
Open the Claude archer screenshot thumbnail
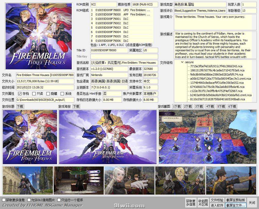click(x=231, y=180)
